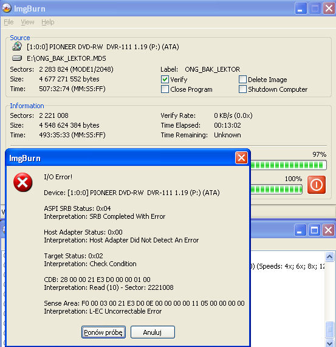Click the Target Status 0x02 line
The image size is (336, 347).
click(74, 256)
